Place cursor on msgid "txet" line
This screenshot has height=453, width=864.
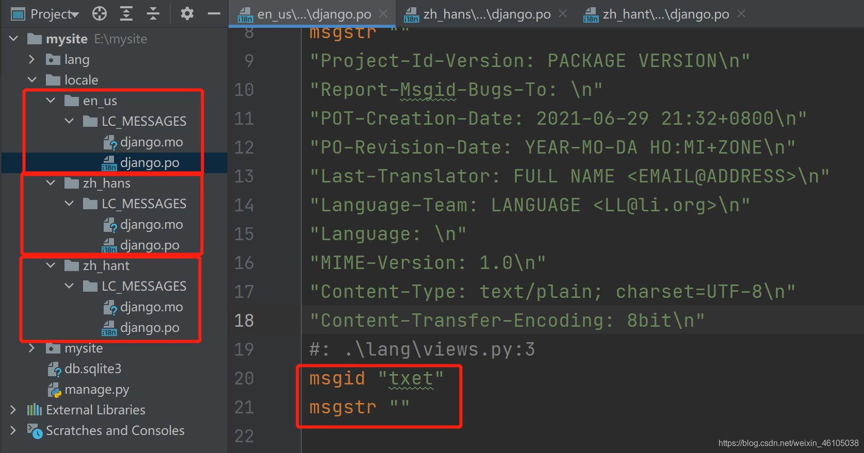377,378
